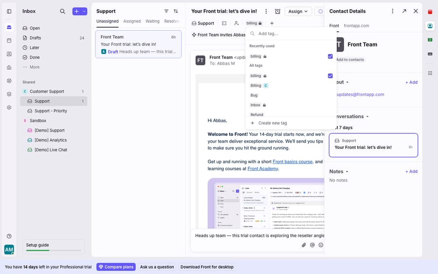This screenshot has width=438, height=274.
Task: Open the Settings gear in left rail
Action: click(9, 108)
